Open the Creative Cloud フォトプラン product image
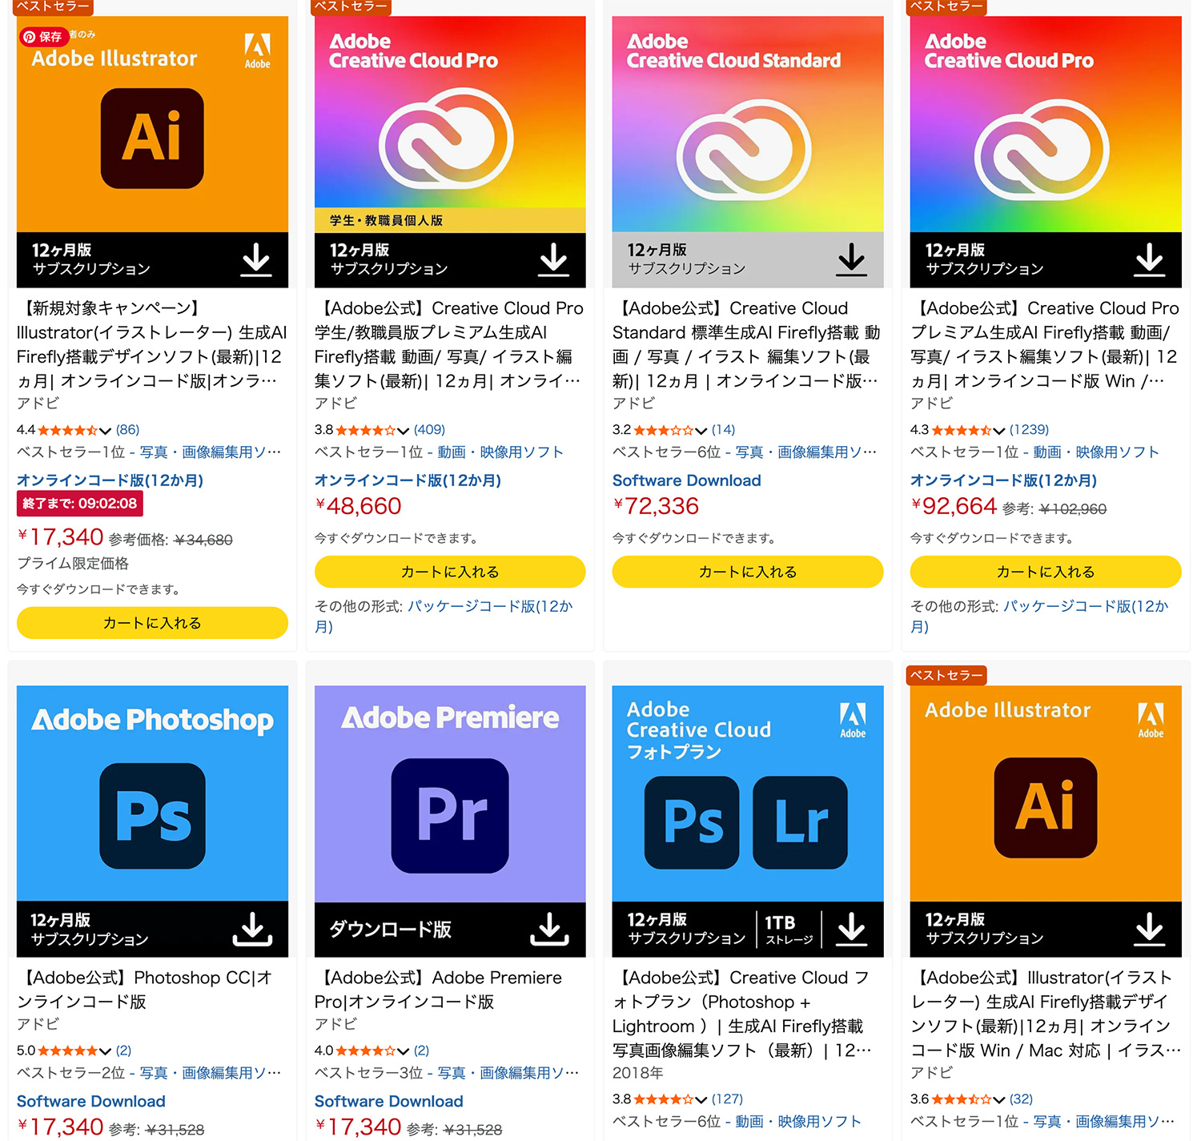 tap(748, 822)
